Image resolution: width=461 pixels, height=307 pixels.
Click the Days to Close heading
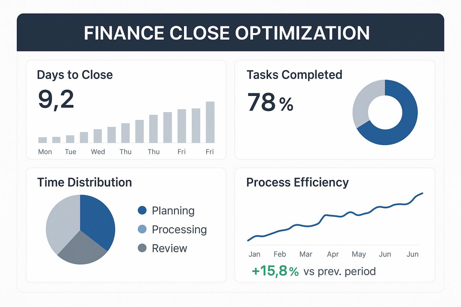tap(75, 75)
